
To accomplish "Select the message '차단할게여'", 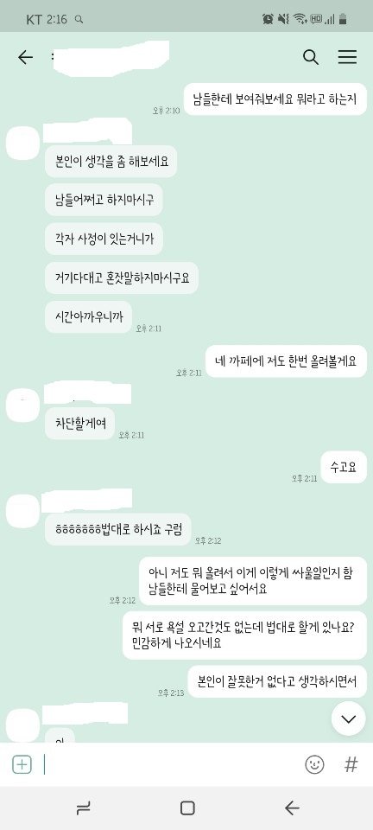I will 79,423.
